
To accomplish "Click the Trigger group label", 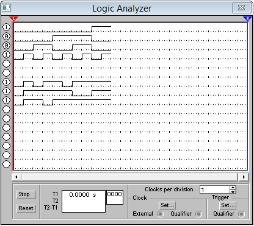I will [220, 197].
